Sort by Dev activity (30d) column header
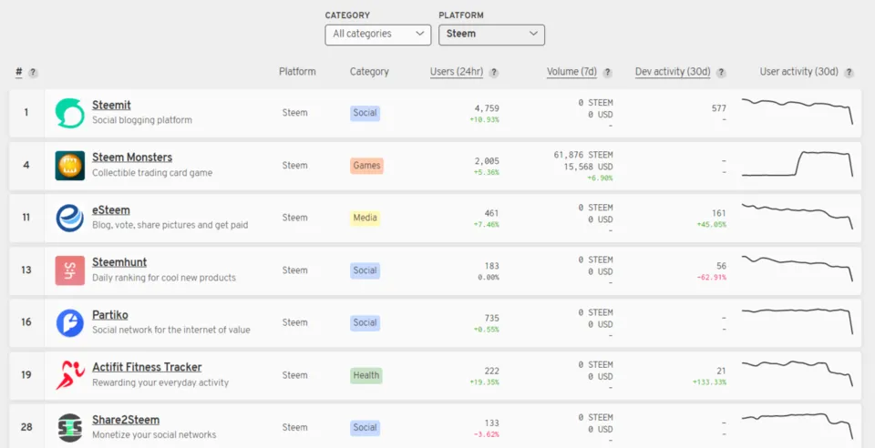875x448 pixels. click(x=673, y=72)
